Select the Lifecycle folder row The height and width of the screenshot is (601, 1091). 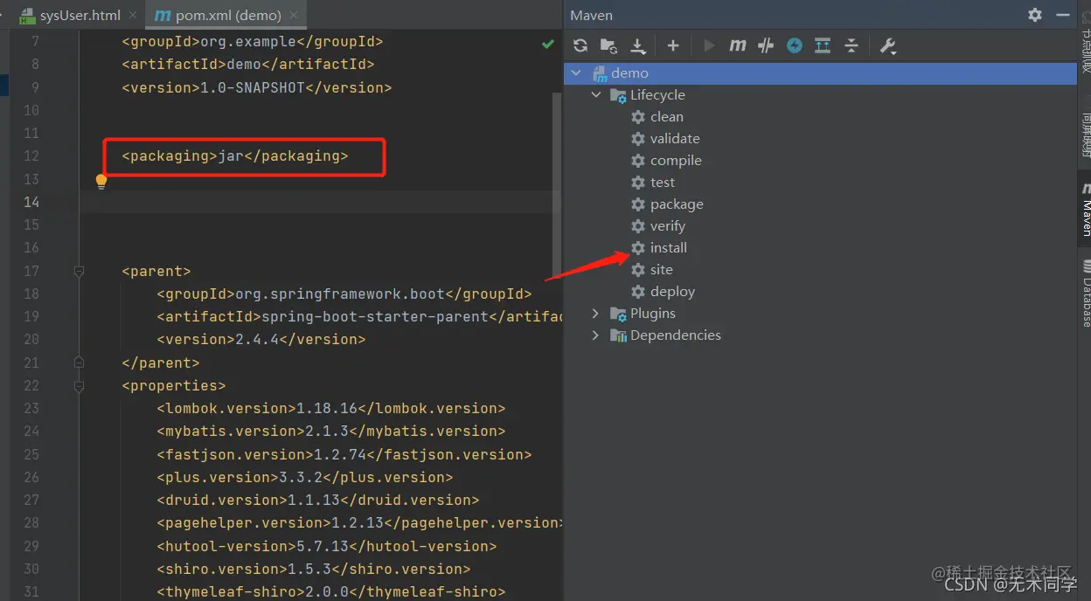tap(820, 95)
